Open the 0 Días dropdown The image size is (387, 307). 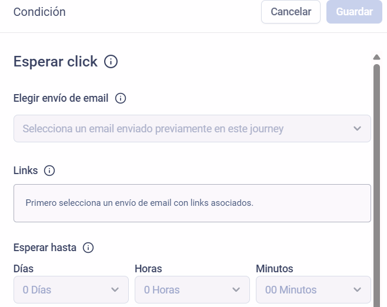point(71,289)
